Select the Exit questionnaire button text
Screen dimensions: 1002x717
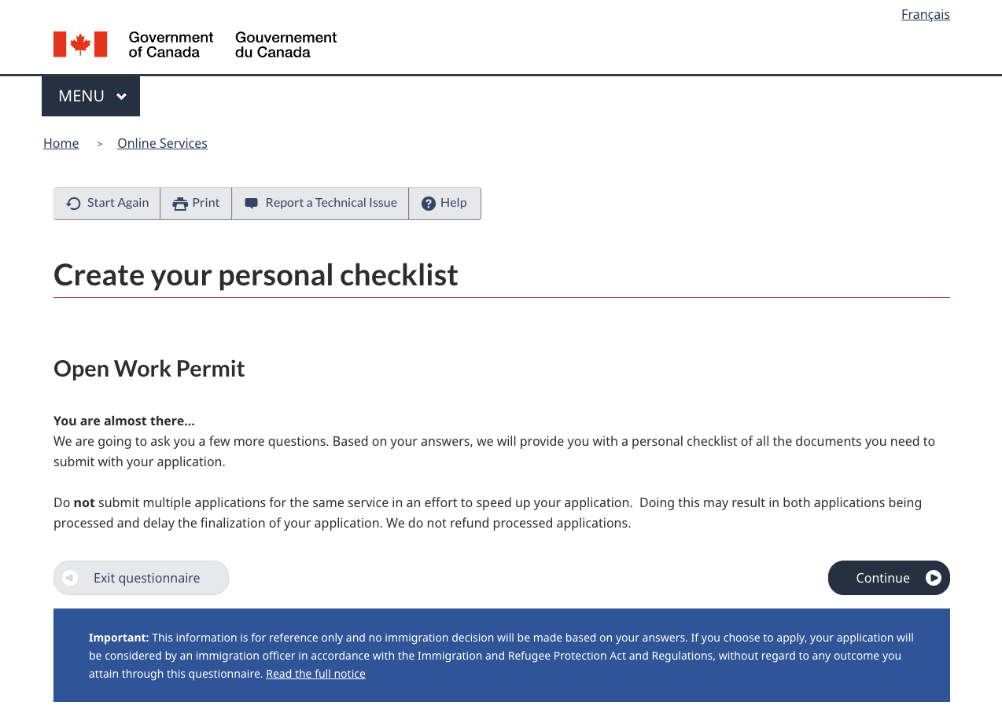tap(146, 578)
